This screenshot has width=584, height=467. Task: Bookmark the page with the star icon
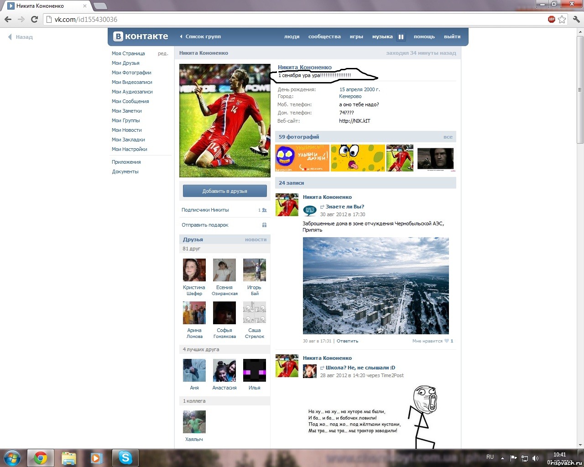click(562, 19)
